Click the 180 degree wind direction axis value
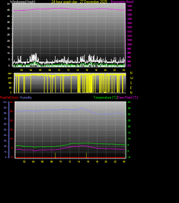Image resolution: width=179 pixels, height=203 pixels. (x=10, y=83)
